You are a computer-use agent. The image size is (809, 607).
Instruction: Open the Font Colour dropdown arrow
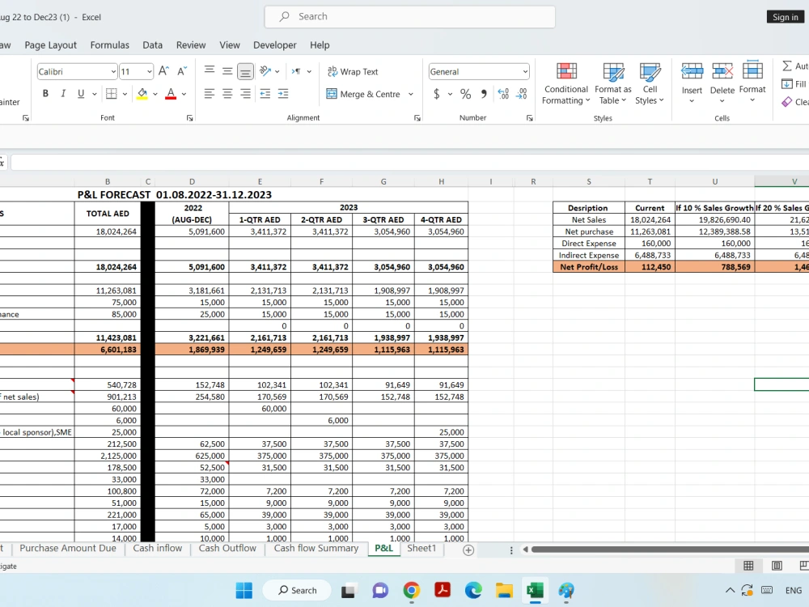pos(184,95)
